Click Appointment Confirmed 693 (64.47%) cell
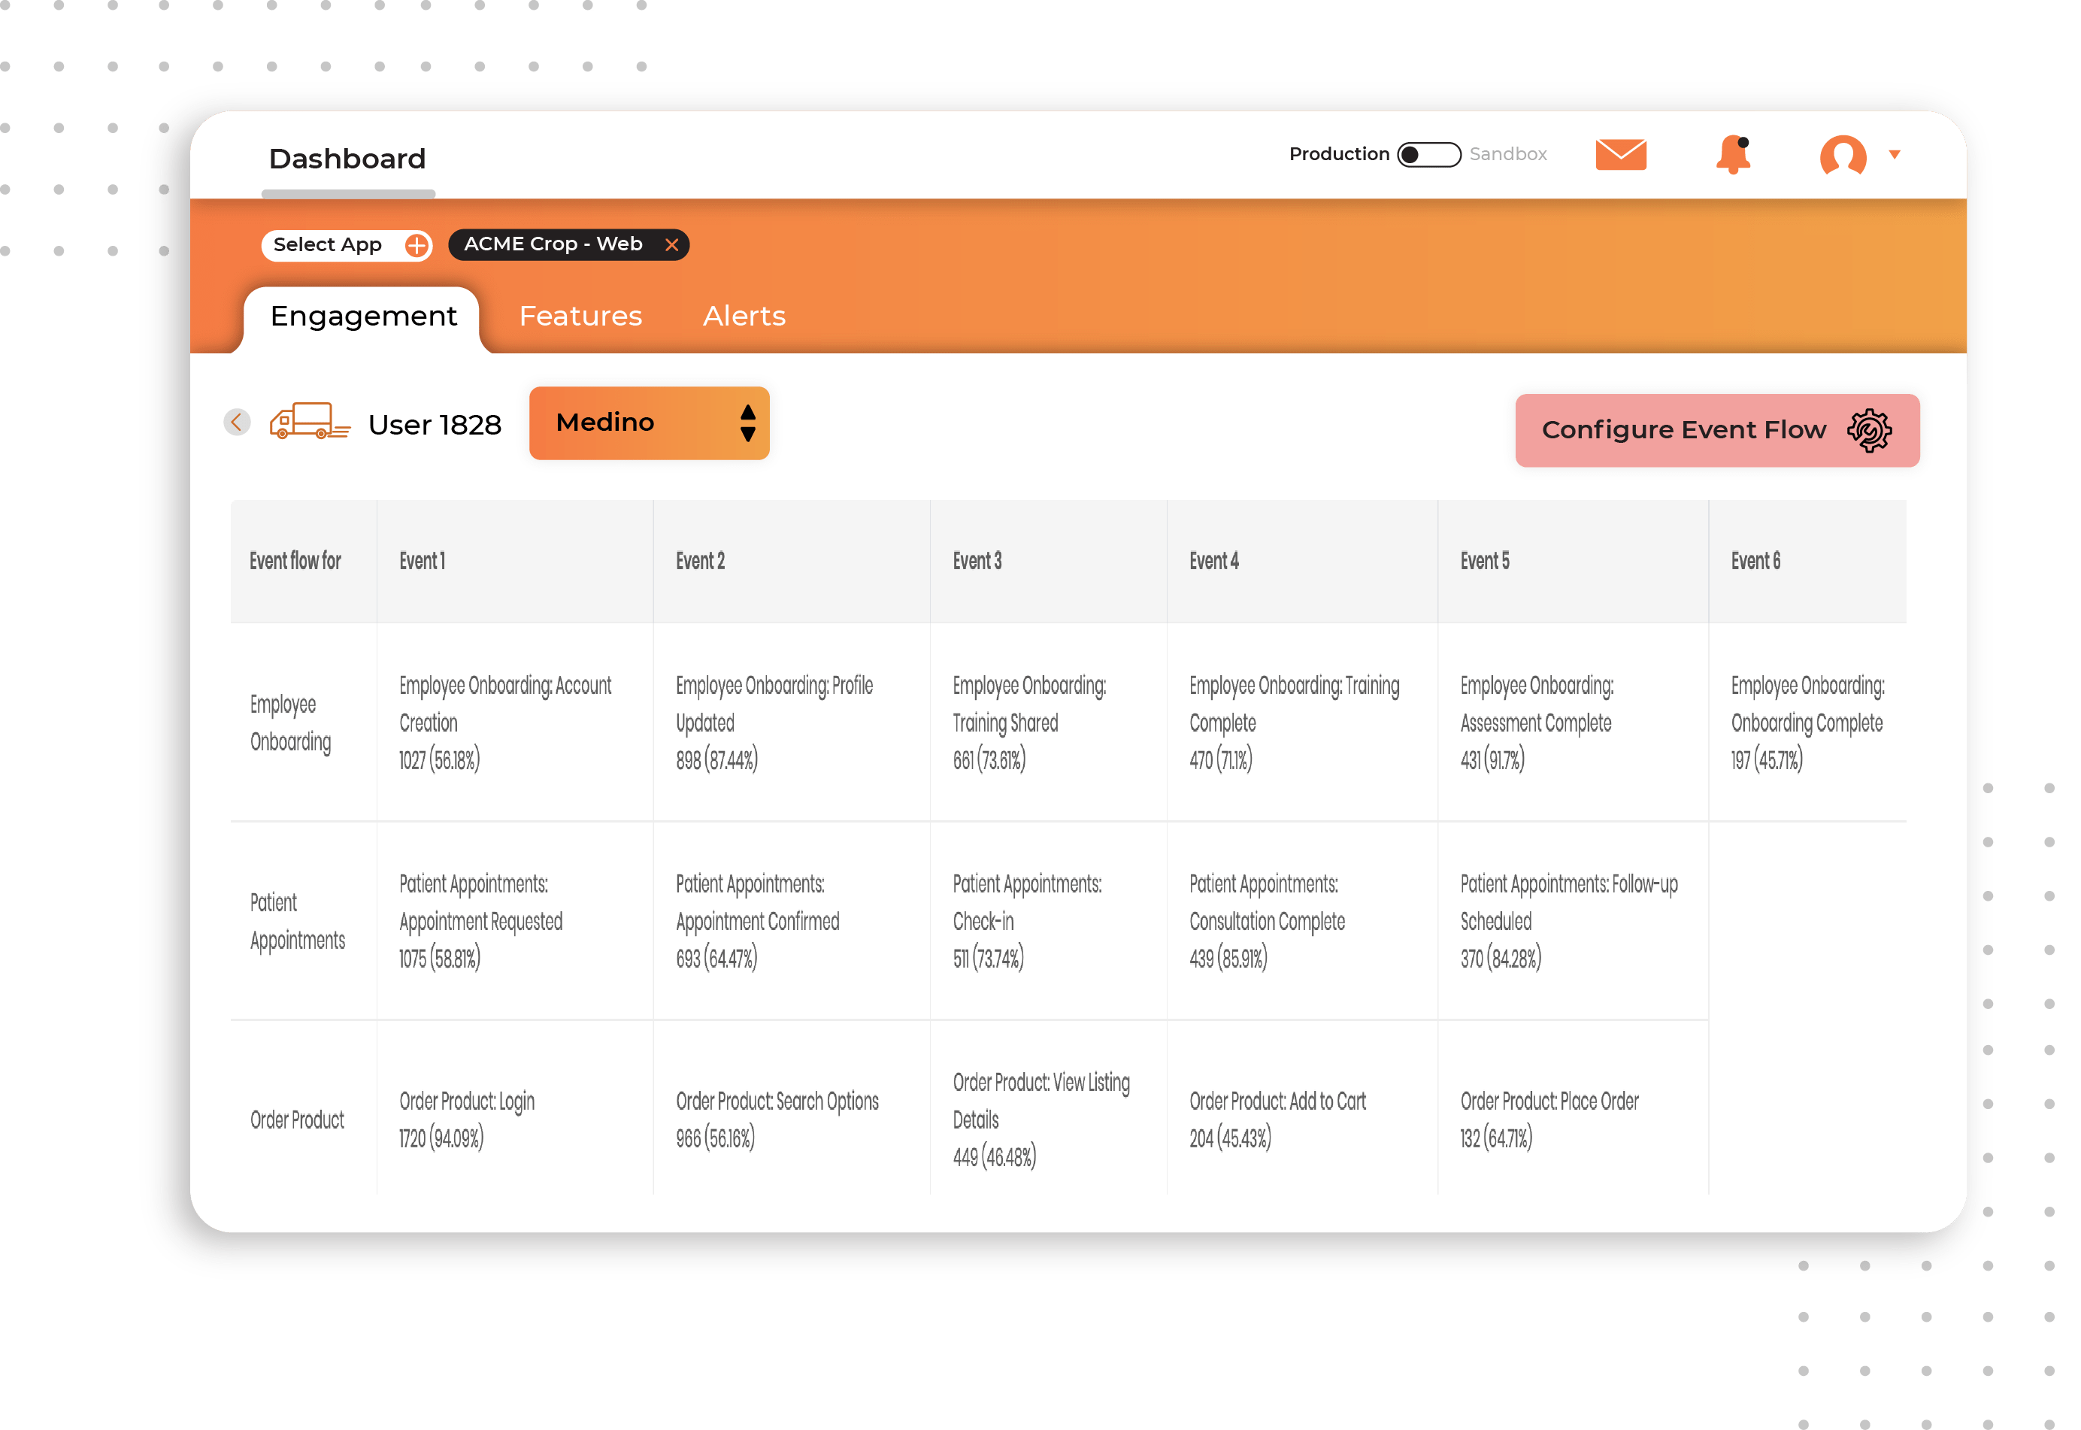 [791, 921]
